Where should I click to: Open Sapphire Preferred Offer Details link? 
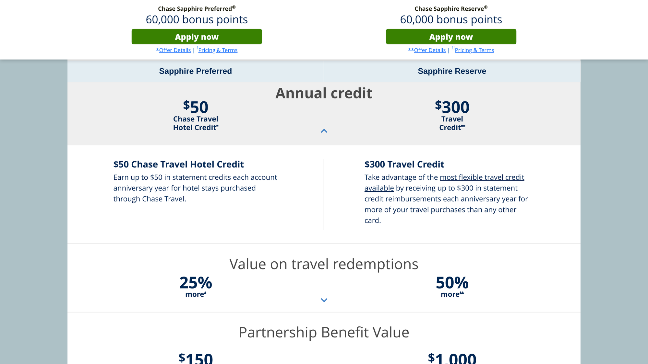[174, 50]
